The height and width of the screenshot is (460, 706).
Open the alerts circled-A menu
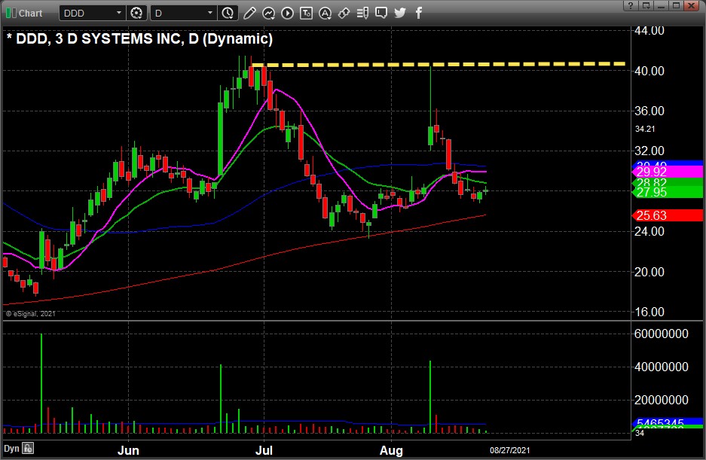point(325,13)
